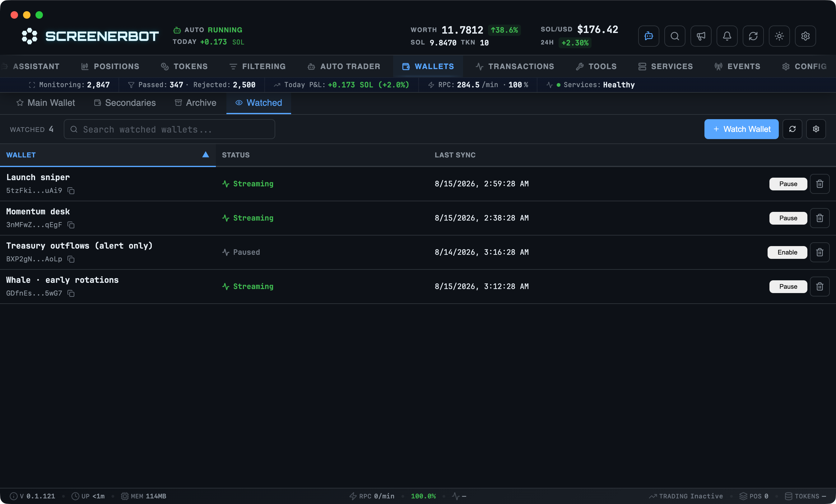Image resolution: width=836 pixels, height=504 pixels.
Task: Focus the Search watched wallets field
Action: [169, 129]
